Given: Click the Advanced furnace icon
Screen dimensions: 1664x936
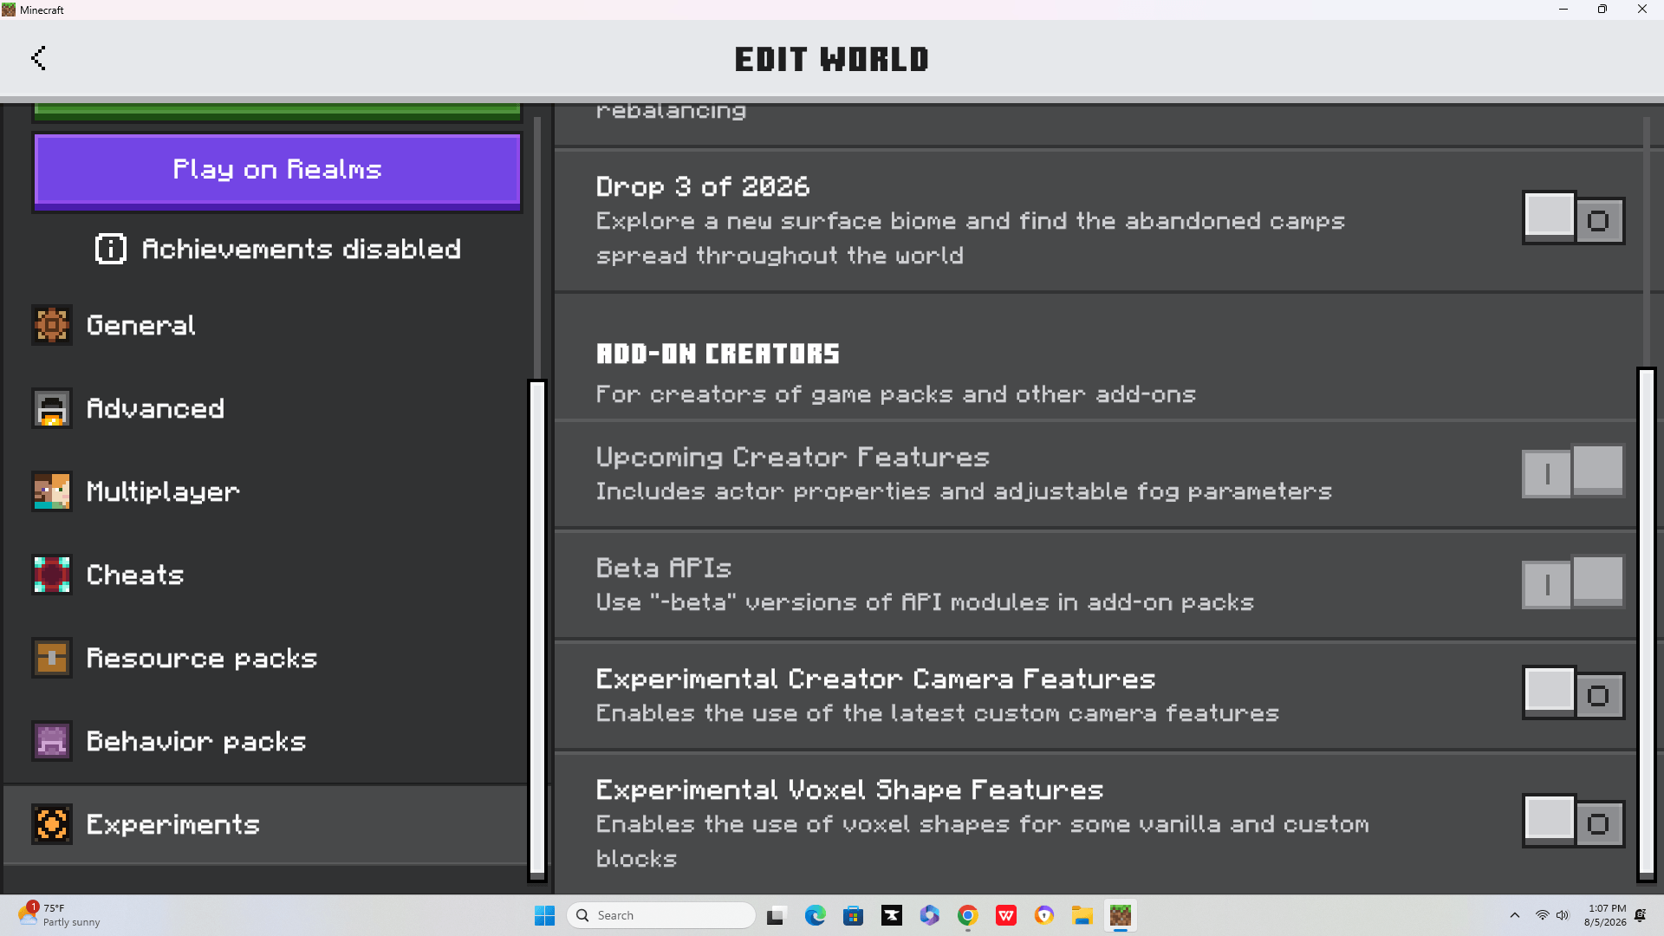Looking at the screenshot, I should [52, 408].
